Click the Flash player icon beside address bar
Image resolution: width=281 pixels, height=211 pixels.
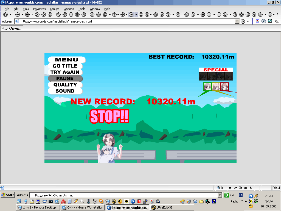pos(264,21)
